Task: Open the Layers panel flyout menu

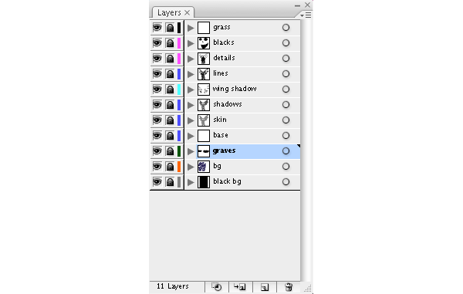Action: point(306,15)
